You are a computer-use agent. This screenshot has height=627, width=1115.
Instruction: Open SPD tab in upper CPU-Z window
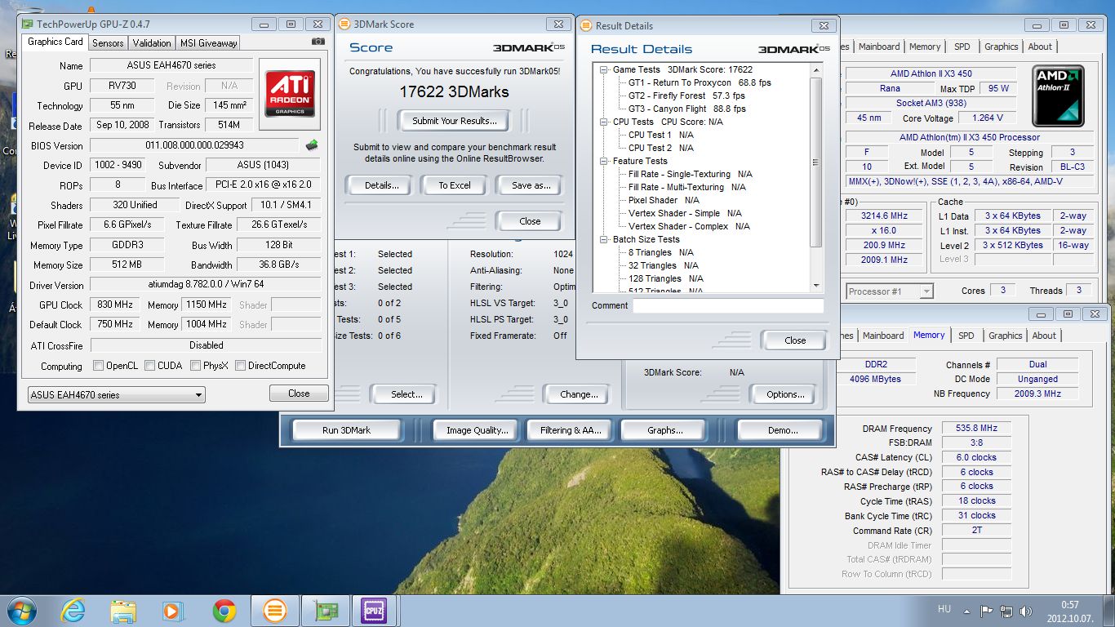click(x=962, y=47)
